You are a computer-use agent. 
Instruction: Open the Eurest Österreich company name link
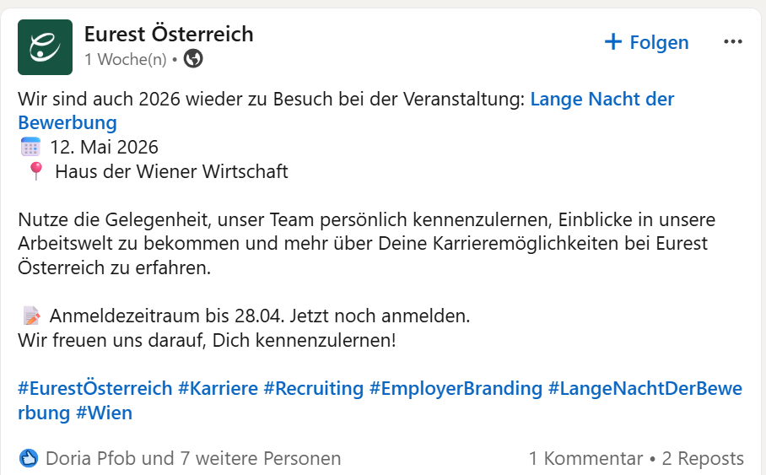169,35
